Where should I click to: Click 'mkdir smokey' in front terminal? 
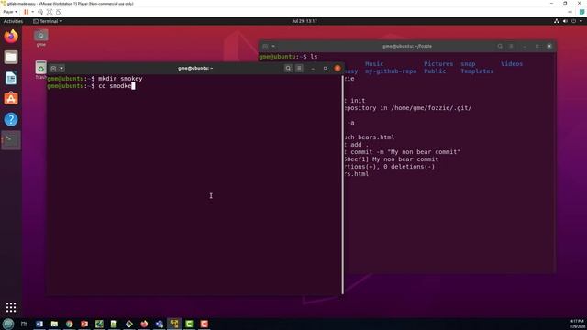pos(120,79)
